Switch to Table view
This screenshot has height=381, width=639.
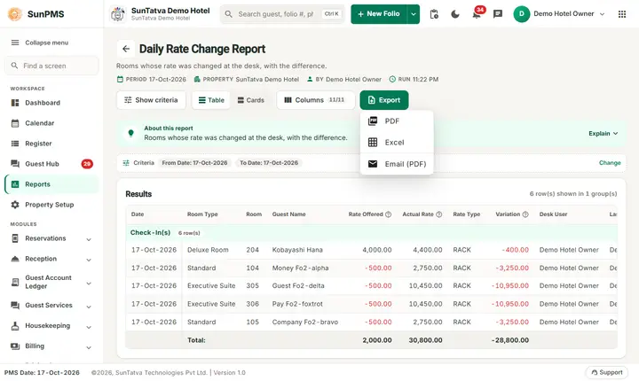(211, 100)
